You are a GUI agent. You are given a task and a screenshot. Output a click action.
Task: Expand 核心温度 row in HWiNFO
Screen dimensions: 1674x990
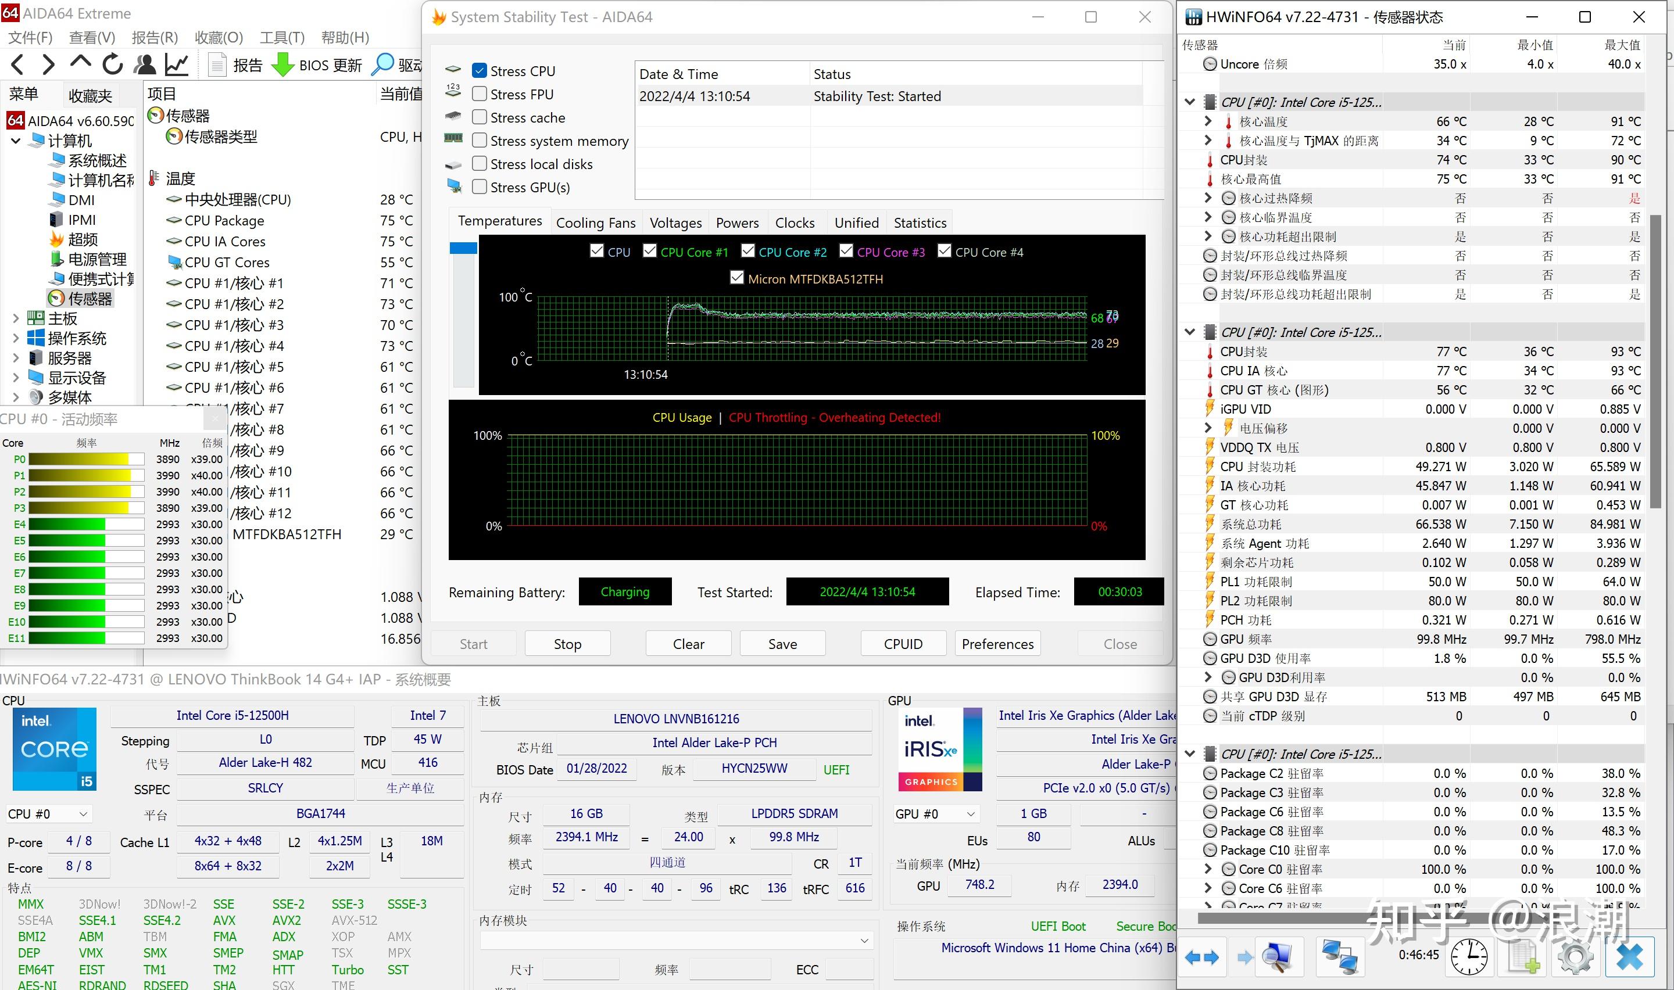1208,121
